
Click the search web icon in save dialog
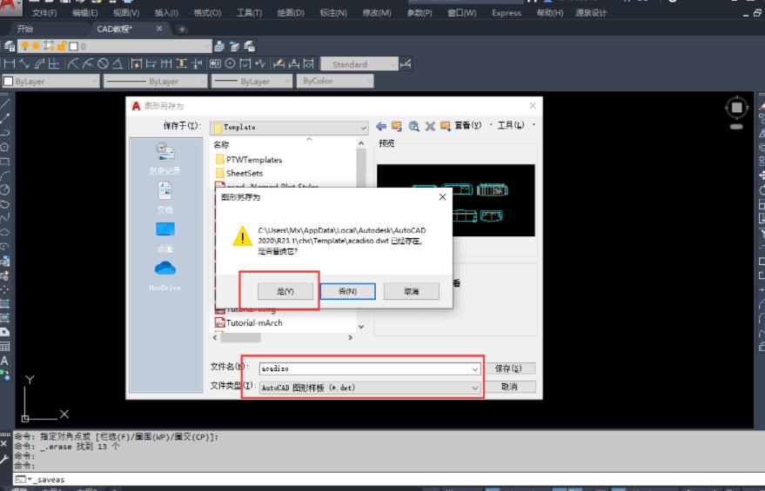click(414, 127)
